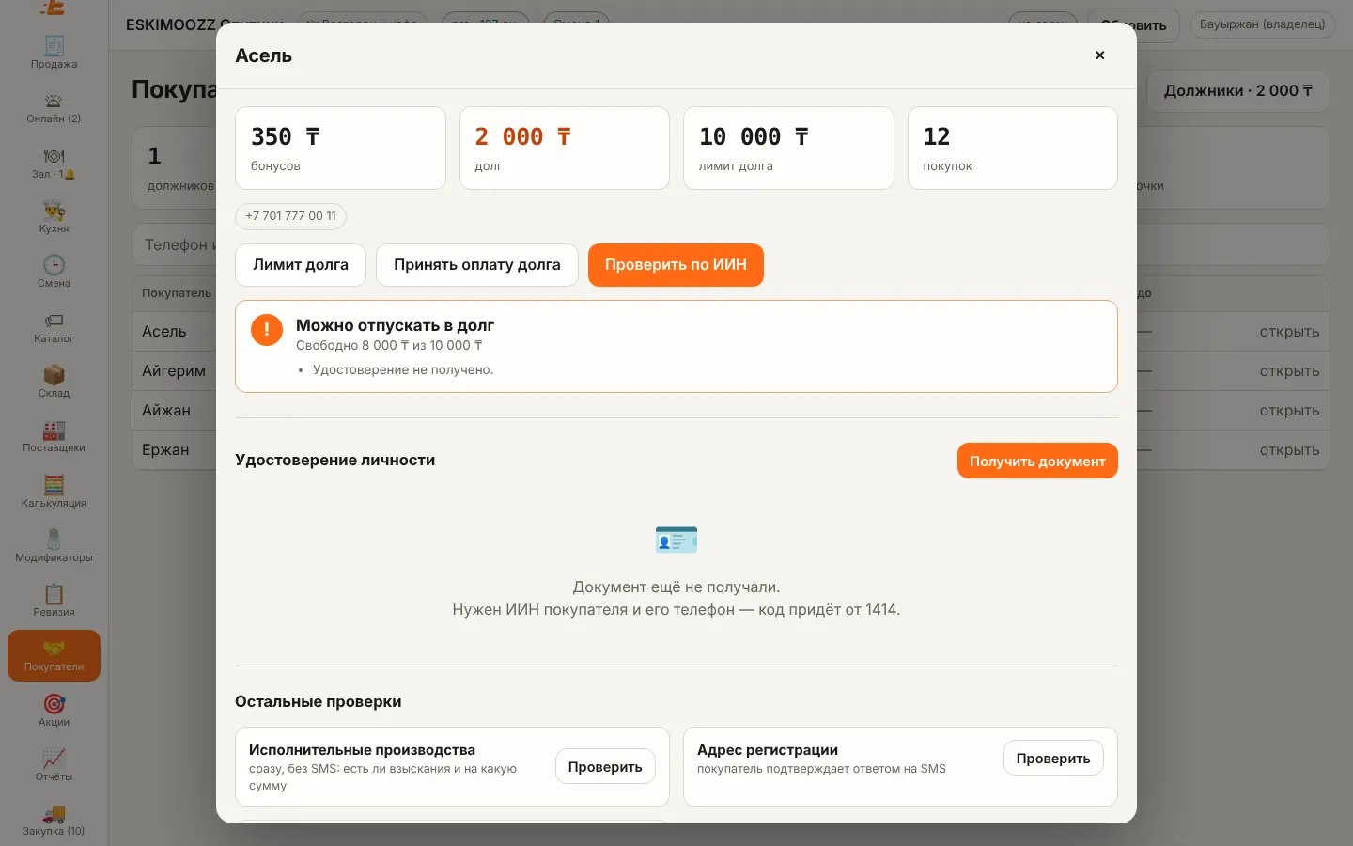Screen dimensions: 1353x846
Task: Open the Закупка (10) truck item
Action: tap(54, 819)
